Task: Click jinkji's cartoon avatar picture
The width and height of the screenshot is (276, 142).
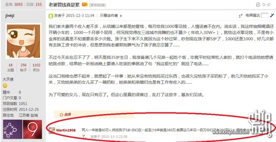Action: [23, 41]
